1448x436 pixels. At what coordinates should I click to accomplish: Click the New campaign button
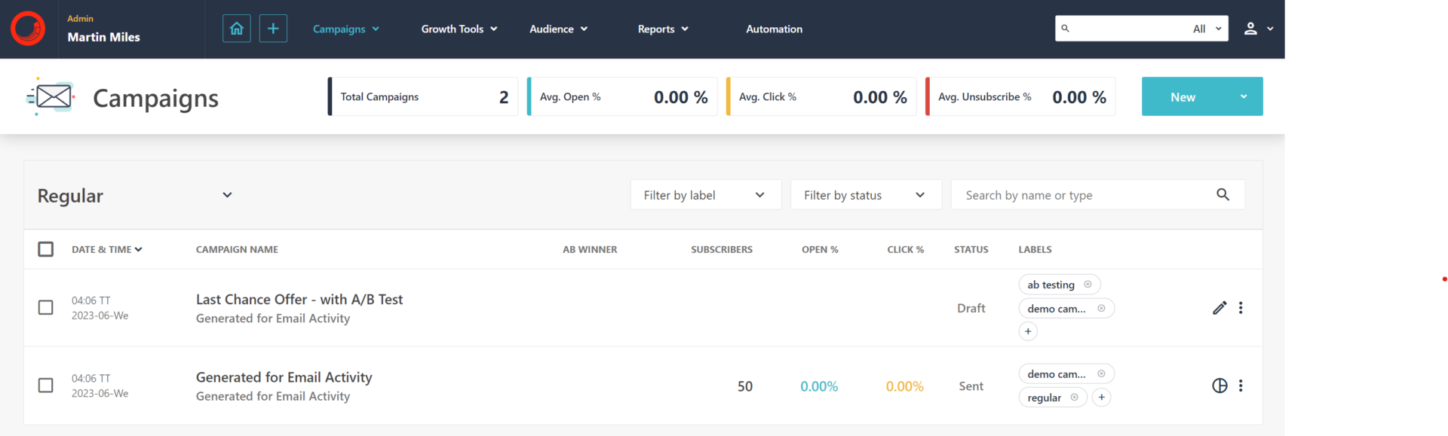[x=1183, y=97]
